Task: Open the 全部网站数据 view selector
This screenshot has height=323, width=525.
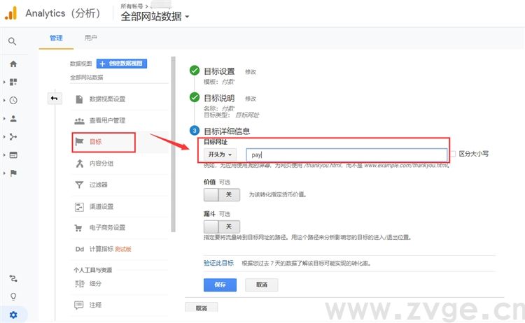Action: [x=155, y=16]
